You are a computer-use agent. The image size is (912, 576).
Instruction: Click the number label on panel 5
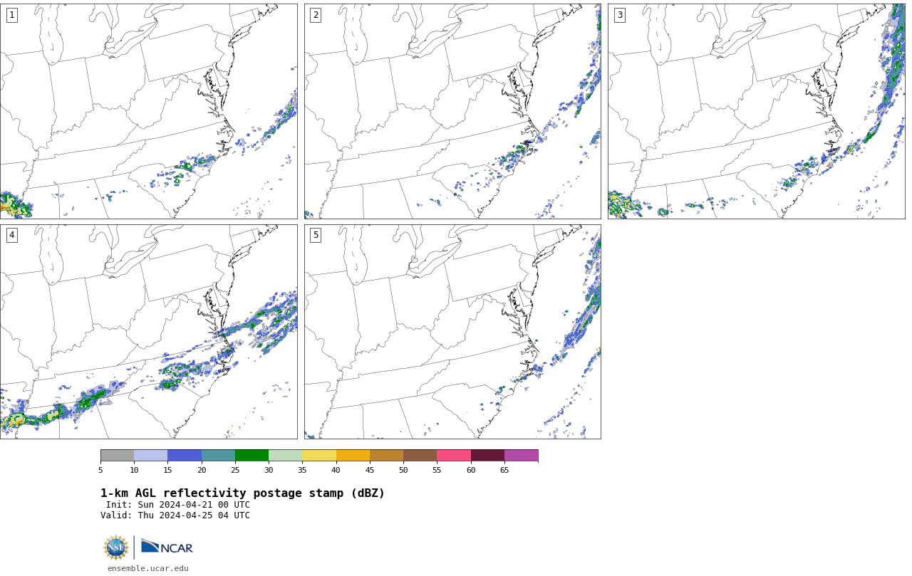(316, 235)
